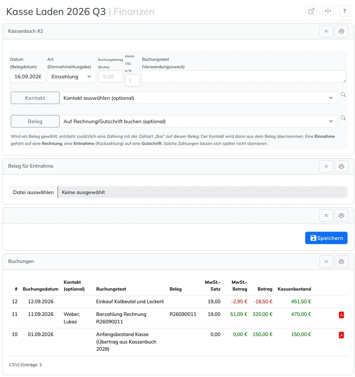Collapse the panel containing Speichern button
Image resolution: width=355 pixels, height=377 pixels.
[326, 215]
